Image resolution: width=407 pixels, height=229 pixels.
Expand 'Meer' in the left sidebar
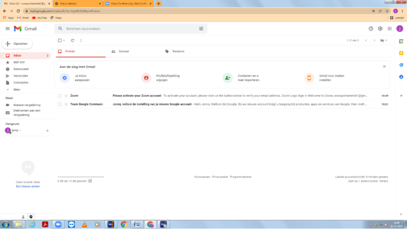pos(17,90)
